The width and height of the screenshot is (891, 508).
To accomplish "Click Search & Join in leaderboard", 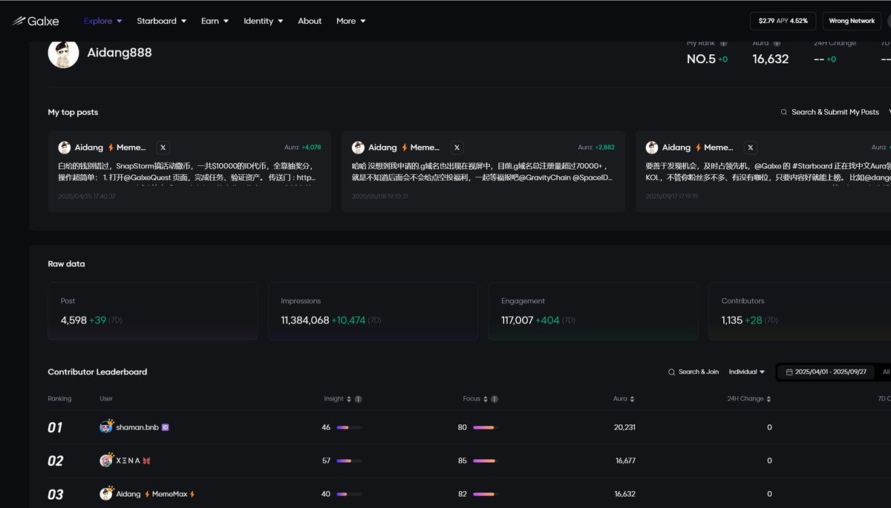I will click(693, 372).
